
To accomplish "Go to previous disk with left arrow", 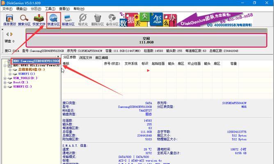I will pyautogui.click(x=7, y=34).
